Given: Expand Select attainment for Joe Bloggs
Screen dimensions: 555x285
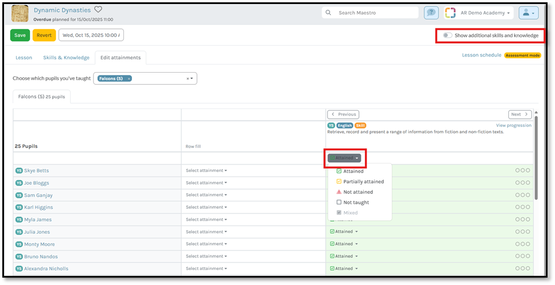Looking at the screenshot, I should point(206,183).
